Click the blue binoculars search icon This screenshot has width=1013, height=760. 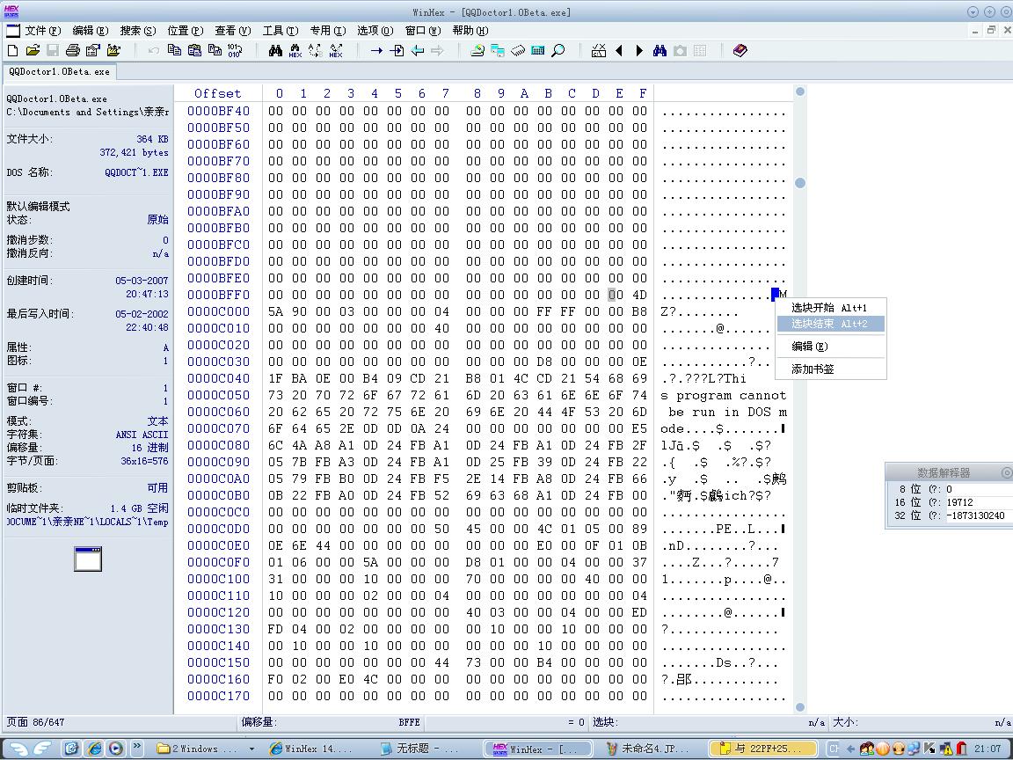tap(660, 50)
